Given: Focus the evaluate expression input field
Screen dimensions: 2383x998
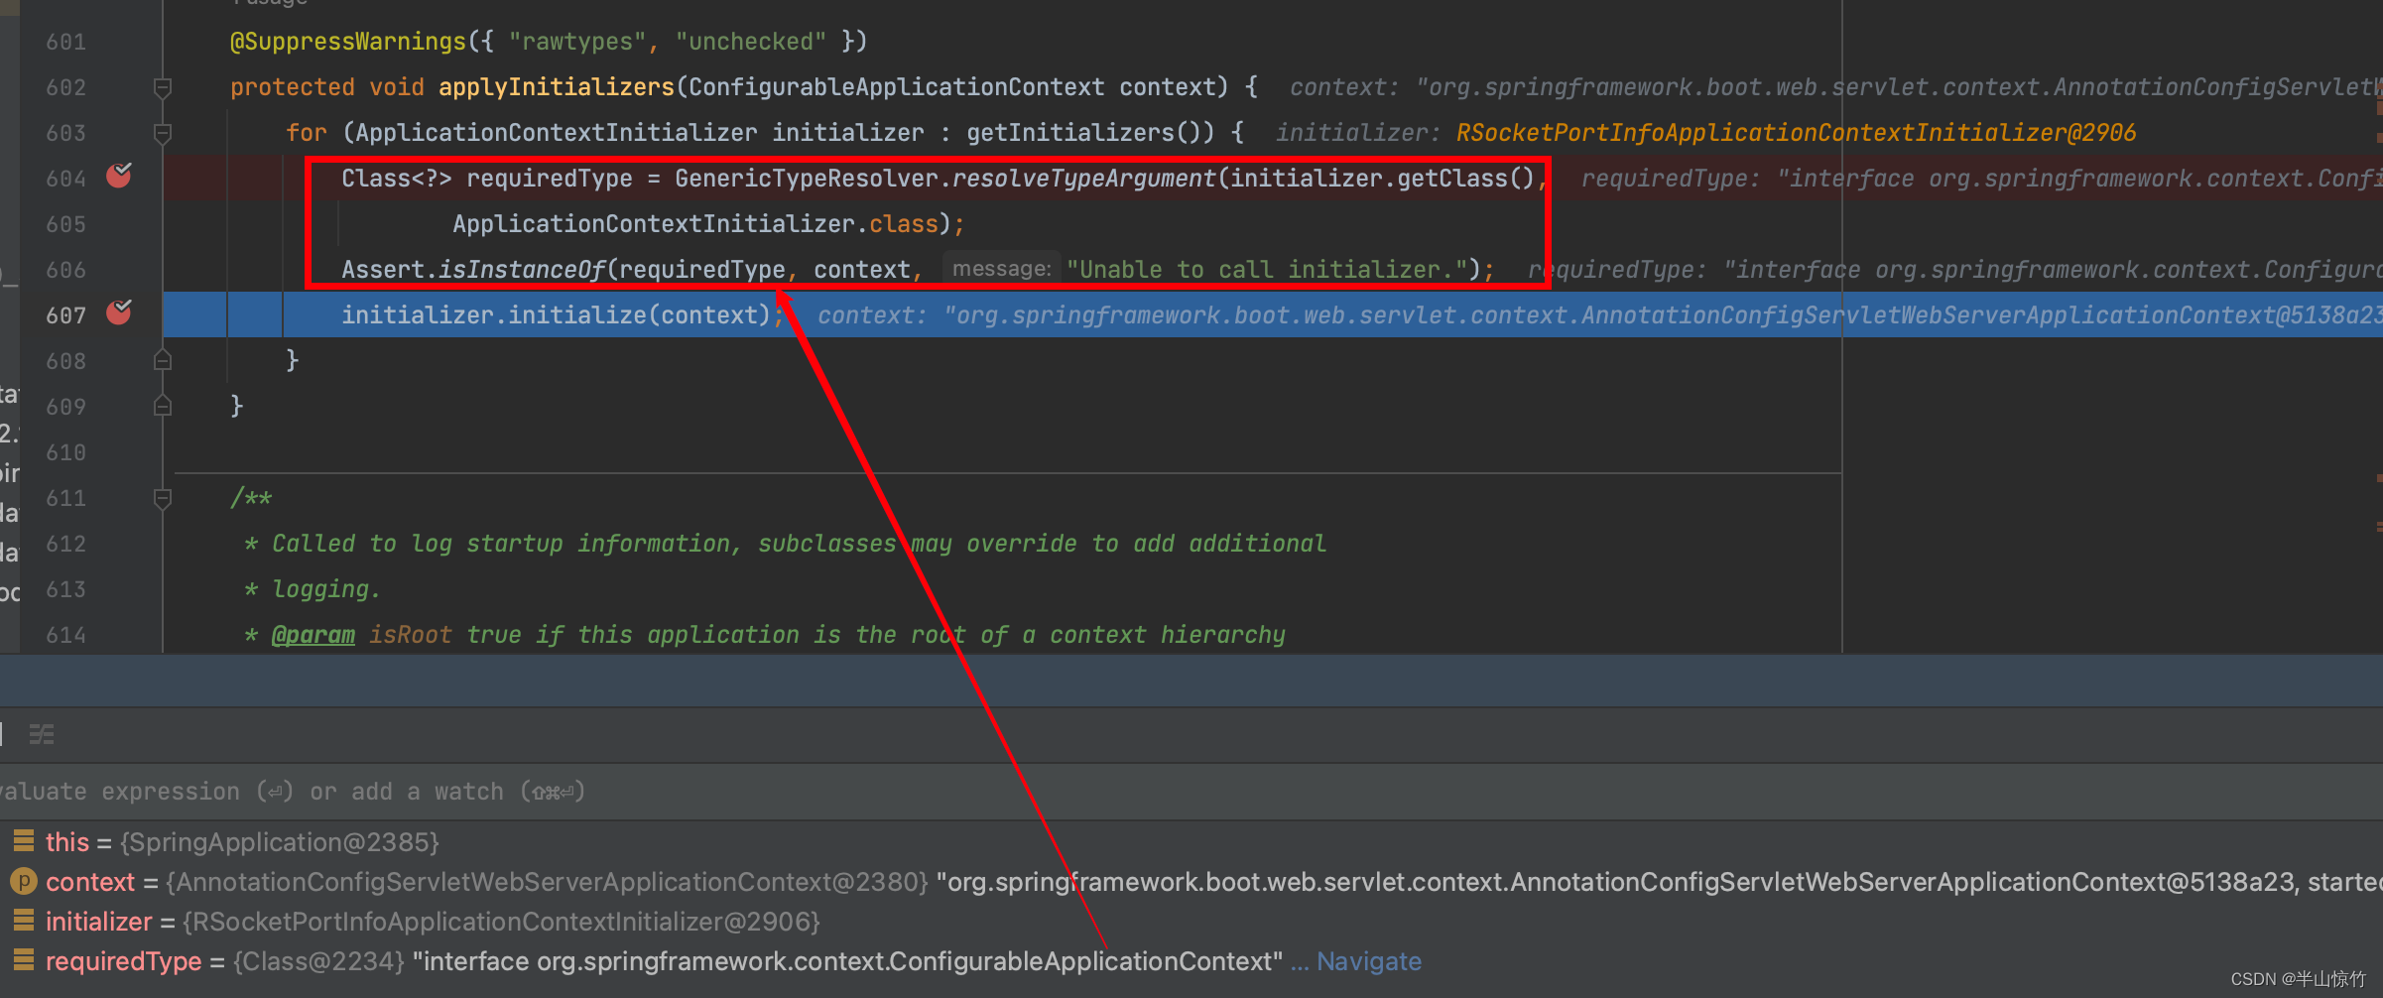Looking at the screenshot, I should tap(1191, 792).
